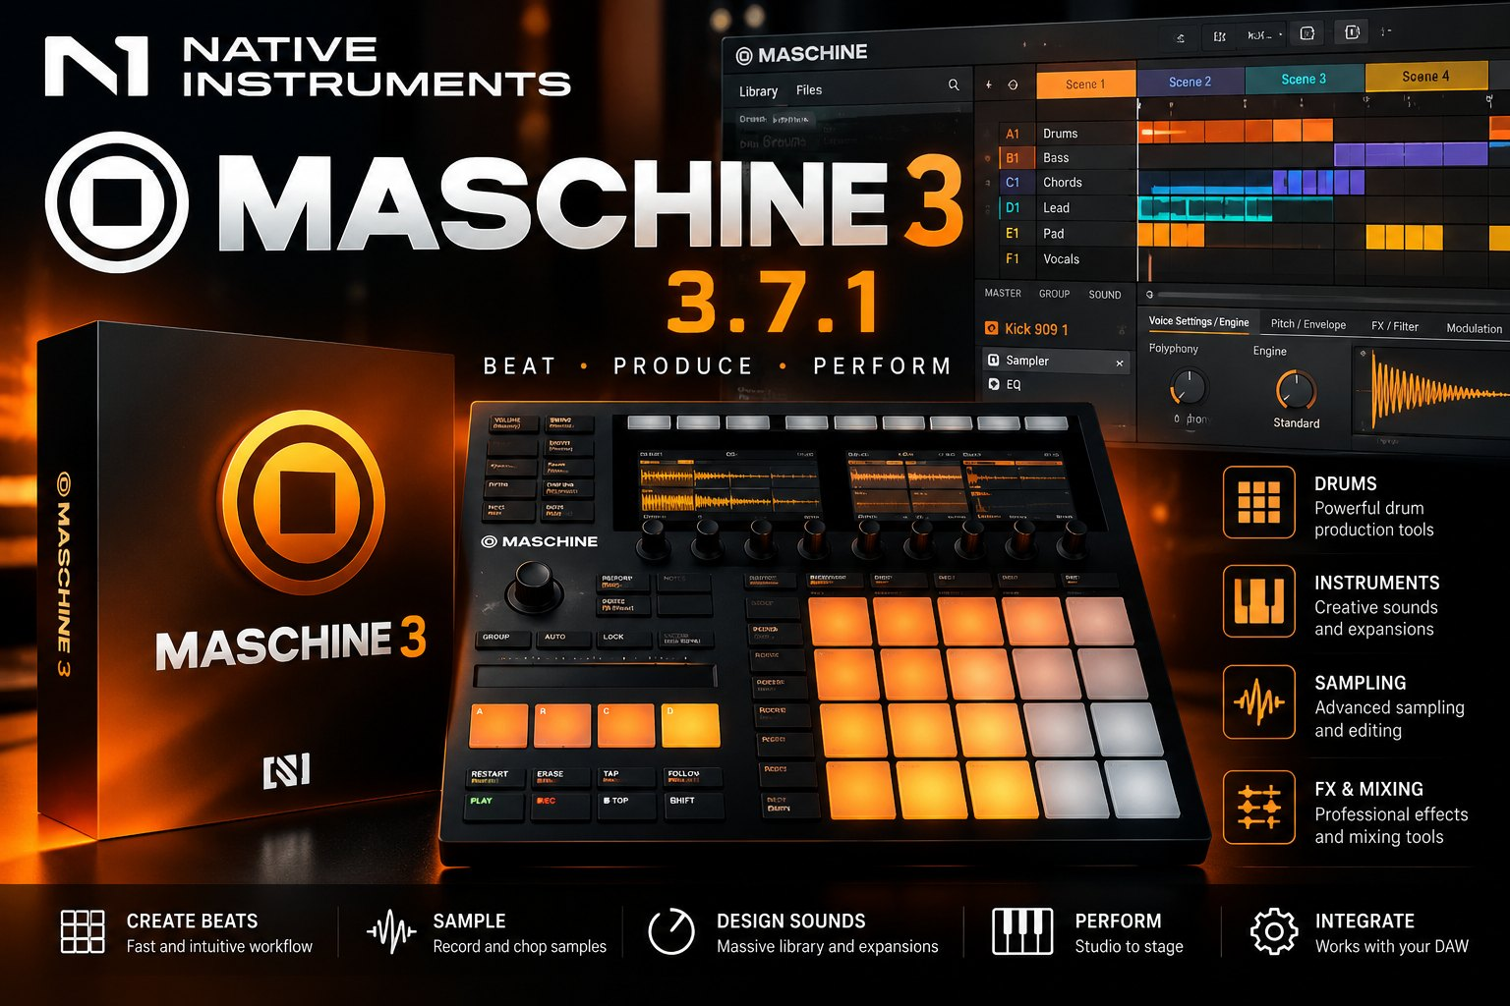Click the EQ plug-in icon

pyautogui.click(x=994, y=384)
